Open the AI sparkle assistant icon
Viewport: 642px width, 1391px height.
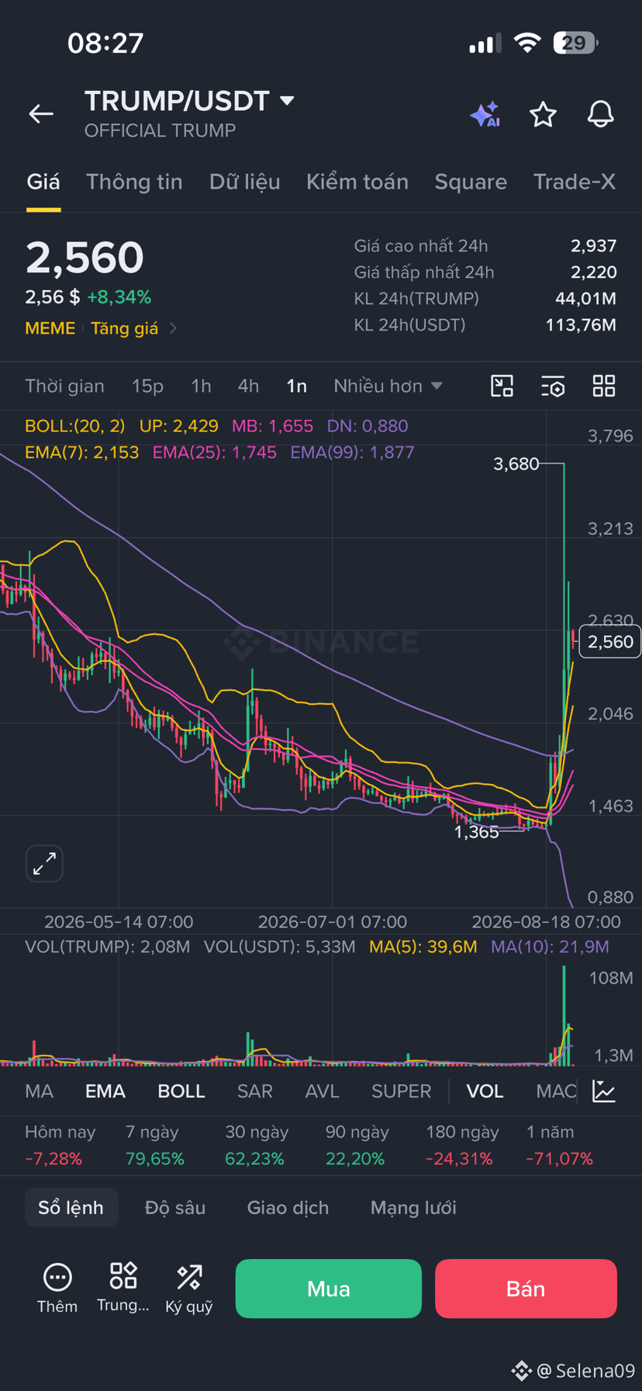coord(485,114)
